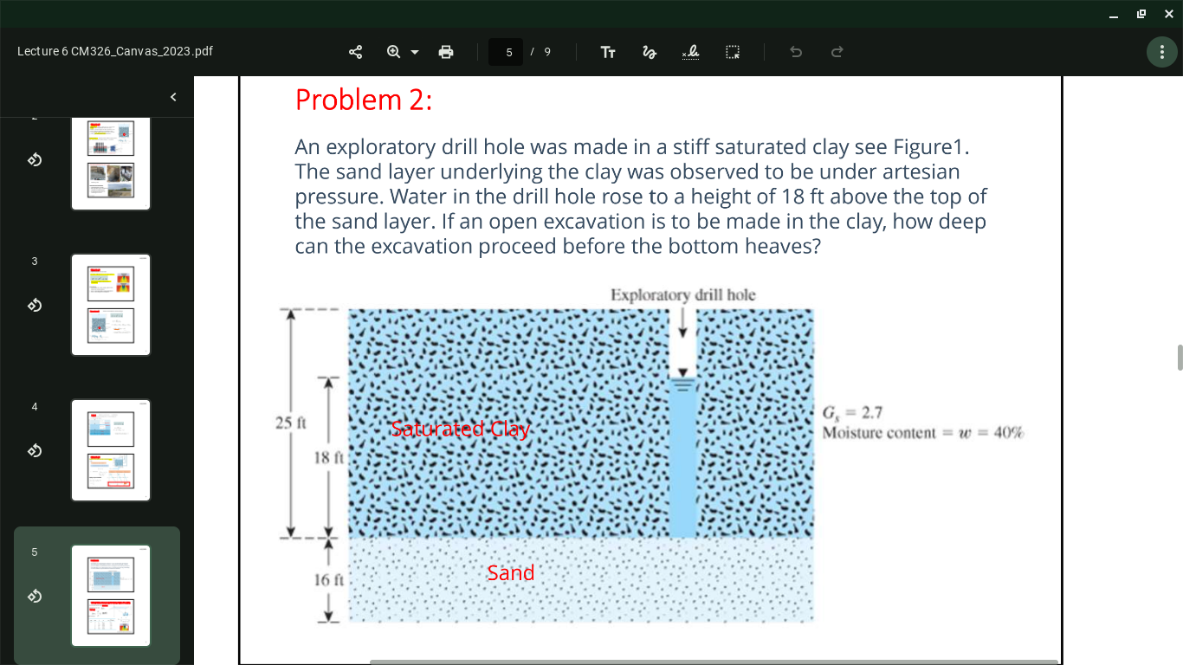Zoom in with the magnifier tool
This screenshot has width=1183, height=665.
[394, 52]
